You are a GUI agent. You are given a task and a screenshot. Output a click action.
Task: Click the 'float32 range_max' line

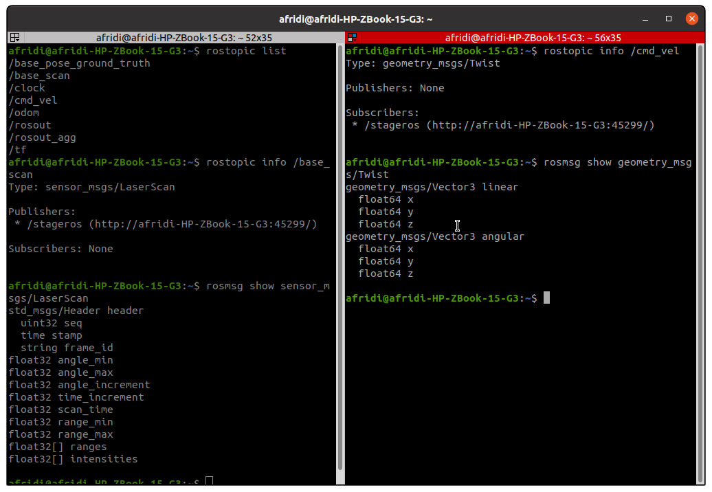coord(60,434)
